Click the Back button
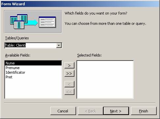Screen dimensions: 160x119 click(x=91, y=111)
